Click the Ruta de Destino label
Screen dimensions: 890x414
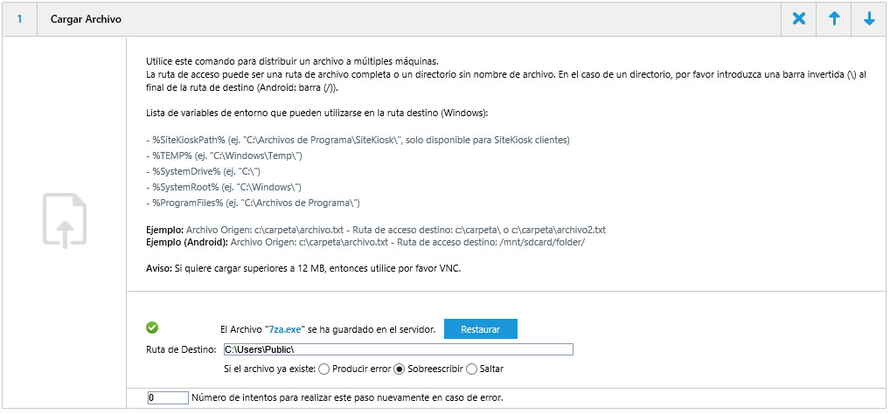pyautogui.click(x=182, y=349)
